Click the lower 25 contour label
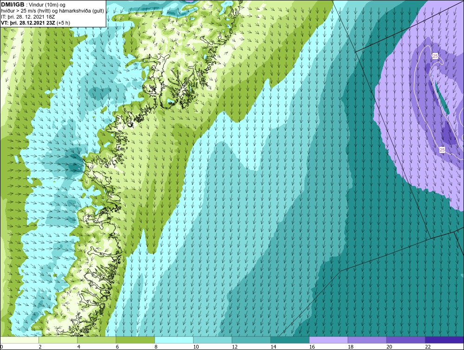The image size is (464, 350). tap(442, 150)
